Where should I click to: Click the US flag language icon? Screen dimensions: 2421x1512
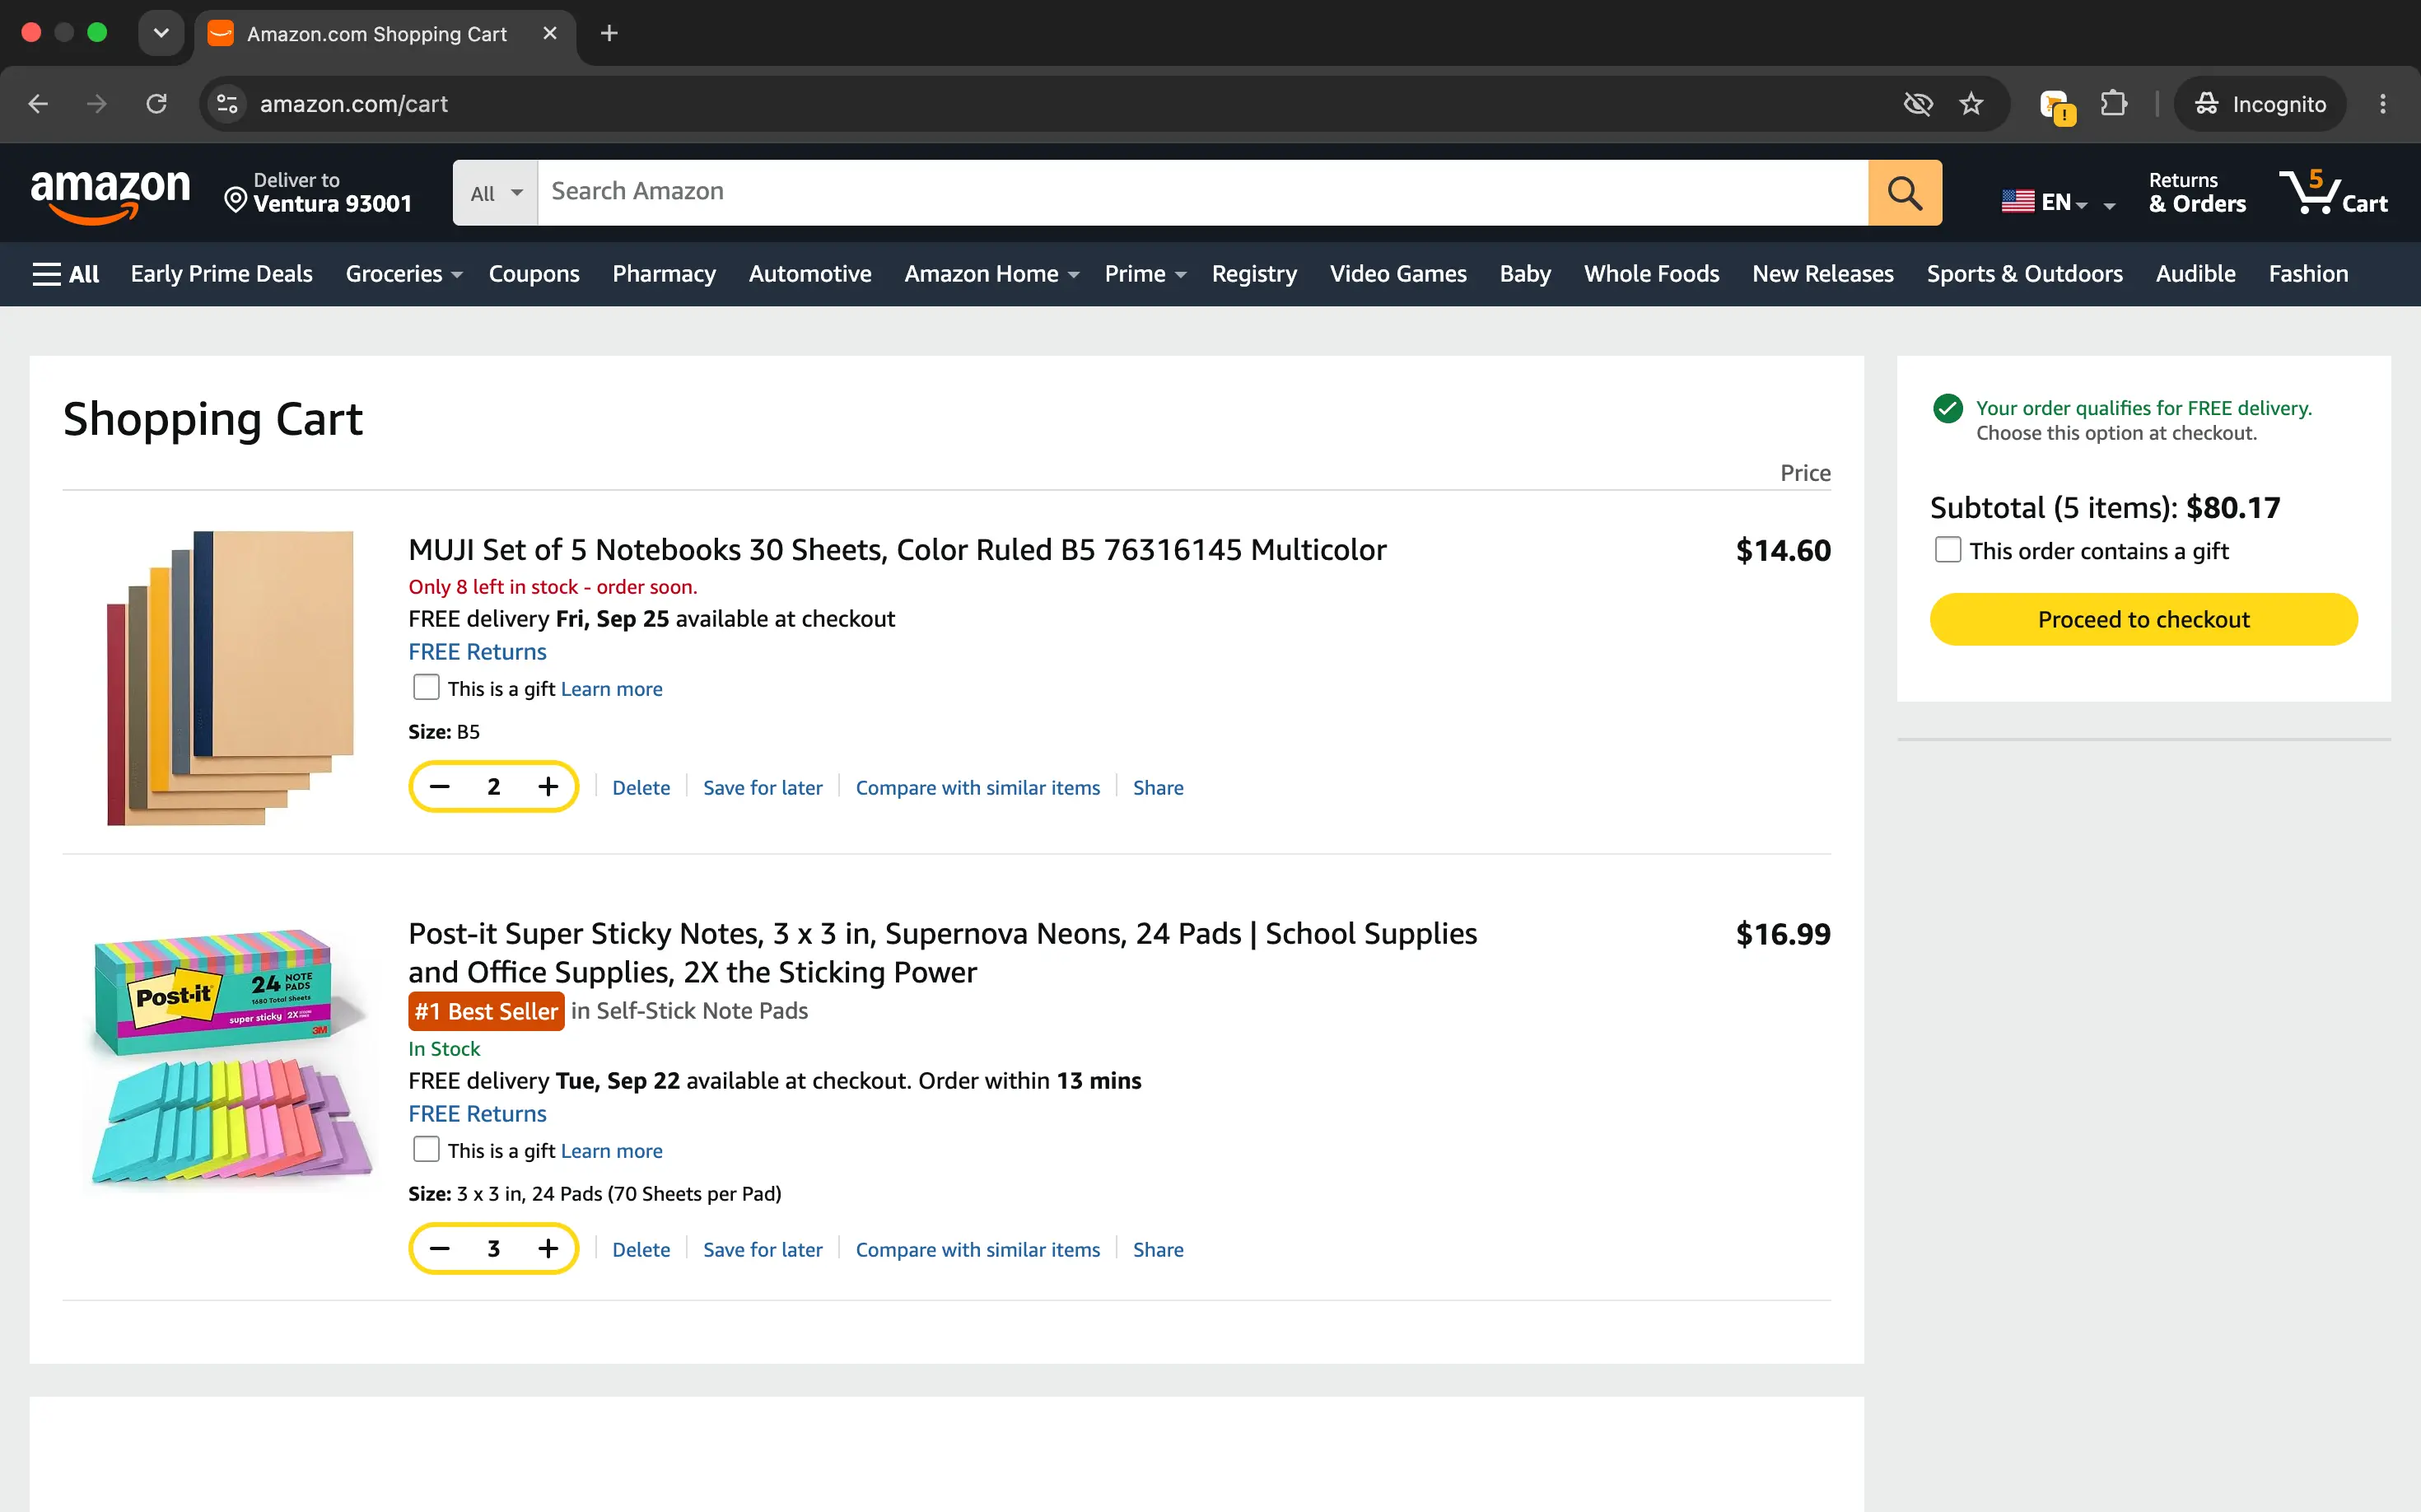pos(2017,202)
